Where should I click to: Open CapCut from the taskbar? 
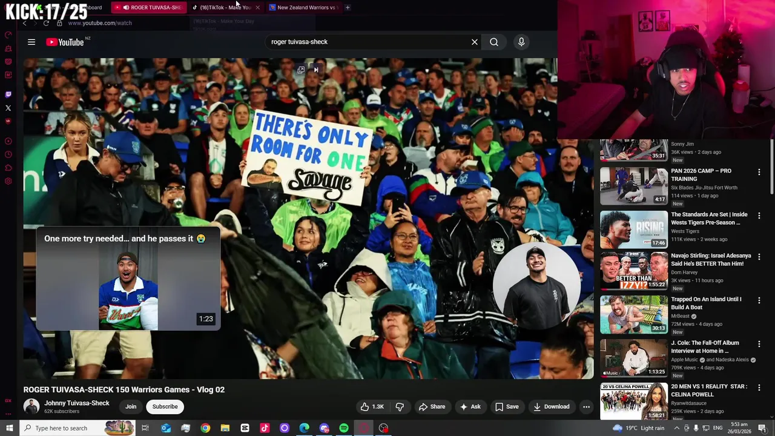pyautogui.click(x=245, y=428)
